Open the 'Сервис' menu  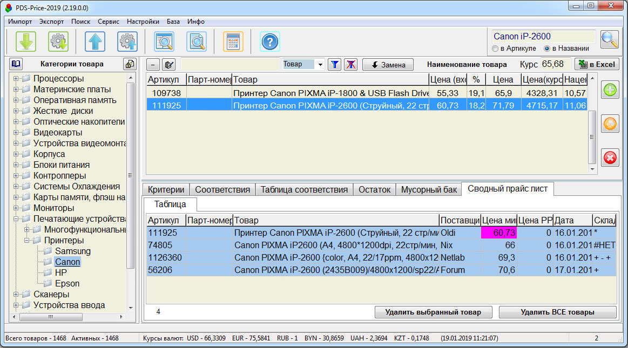tap(109, 22)
